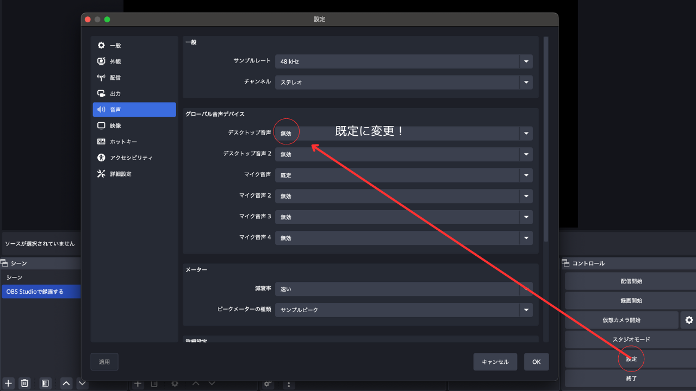Click the コントロール dock panel icon
The image size is (696, 391).
[x=565, y=263]
